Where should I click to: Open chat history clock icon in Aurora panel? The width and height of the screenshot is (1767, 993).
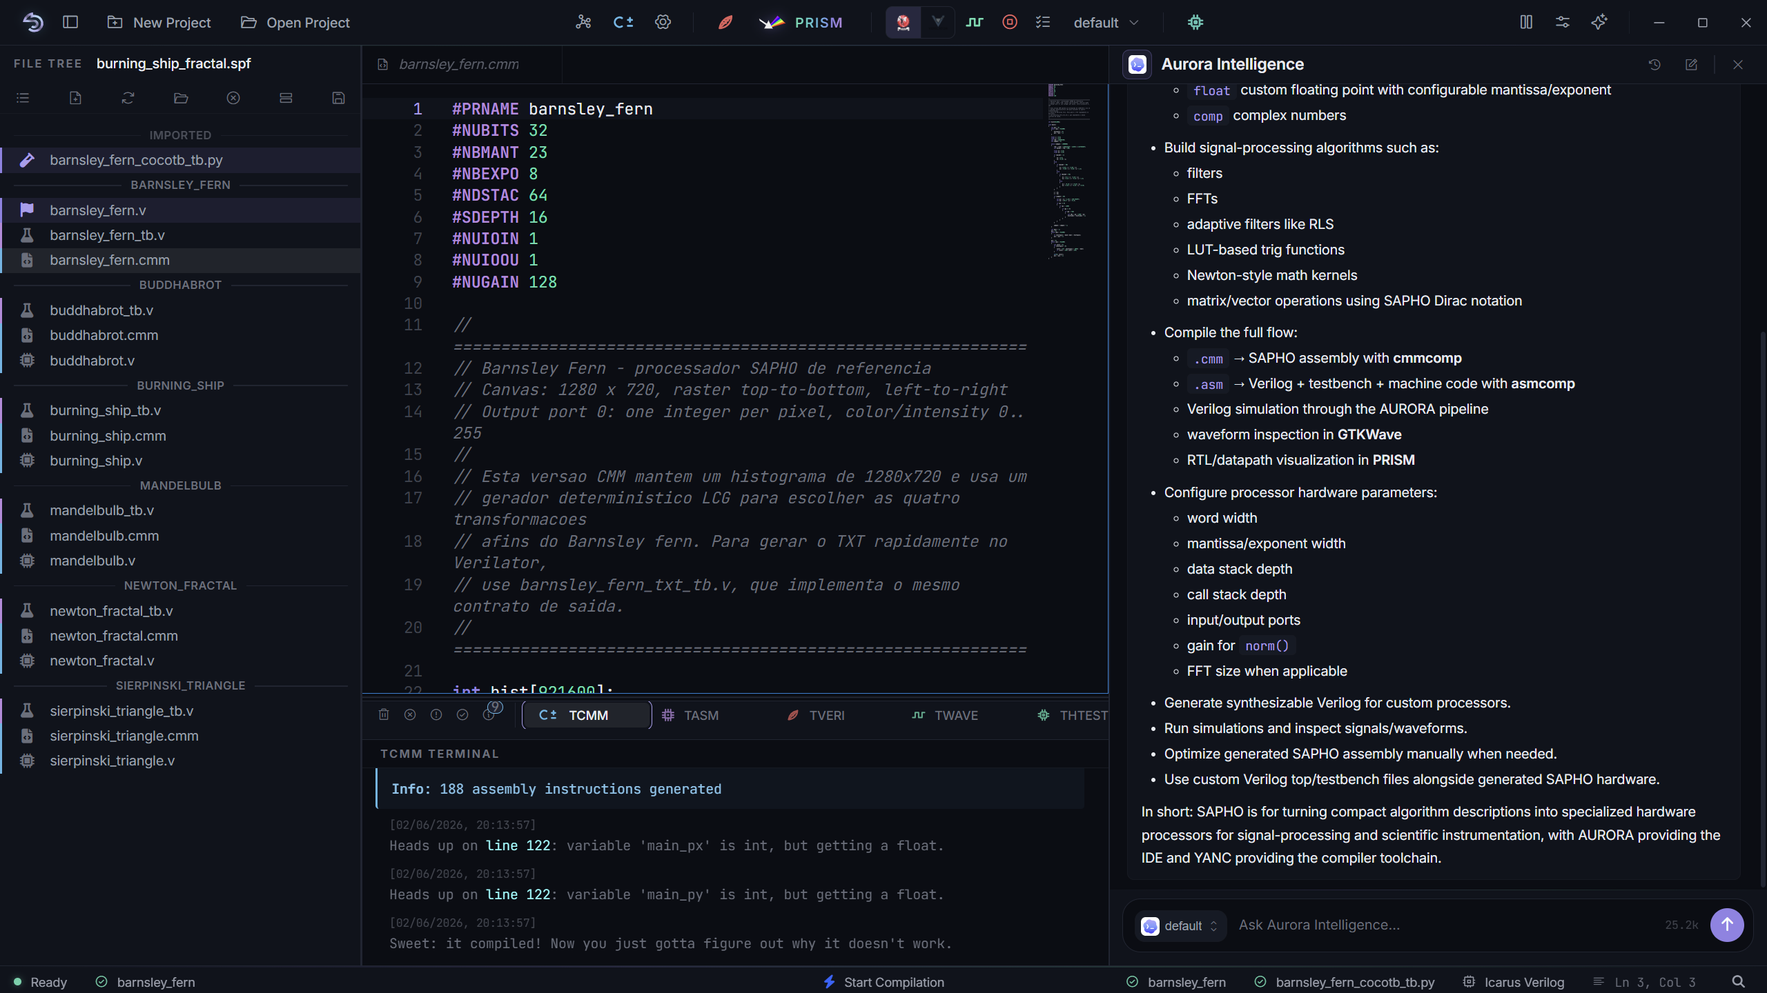tap(1654, 64)
